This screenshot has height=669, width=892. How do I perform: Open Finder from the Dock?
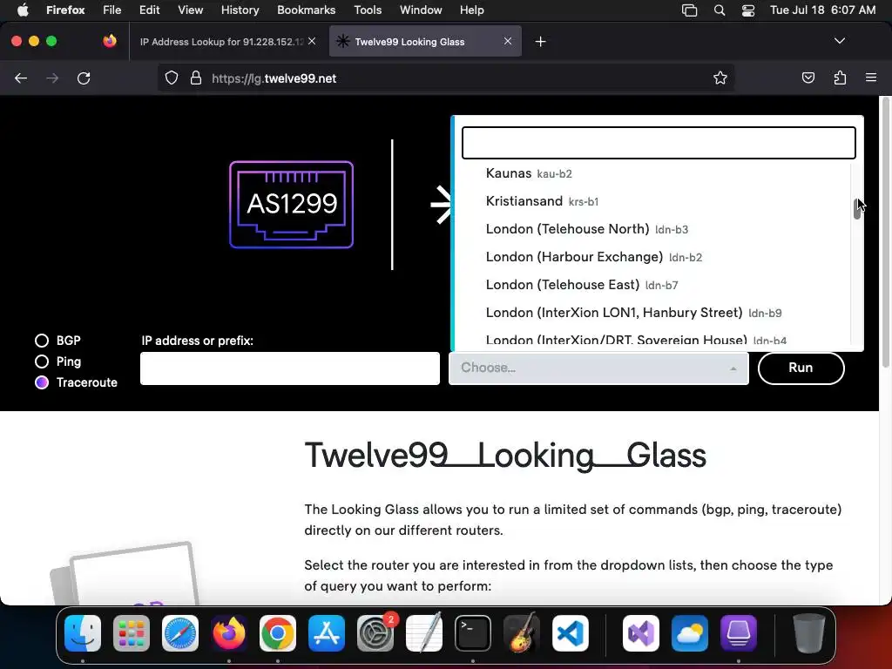(83, 633)
